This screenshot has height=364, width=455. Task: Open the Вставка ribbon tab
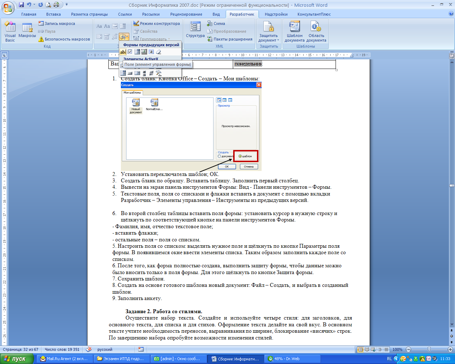point(53,14)
